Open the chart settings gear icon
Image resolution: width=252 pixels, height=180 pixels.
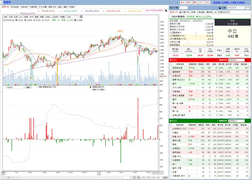click(81, 17)
